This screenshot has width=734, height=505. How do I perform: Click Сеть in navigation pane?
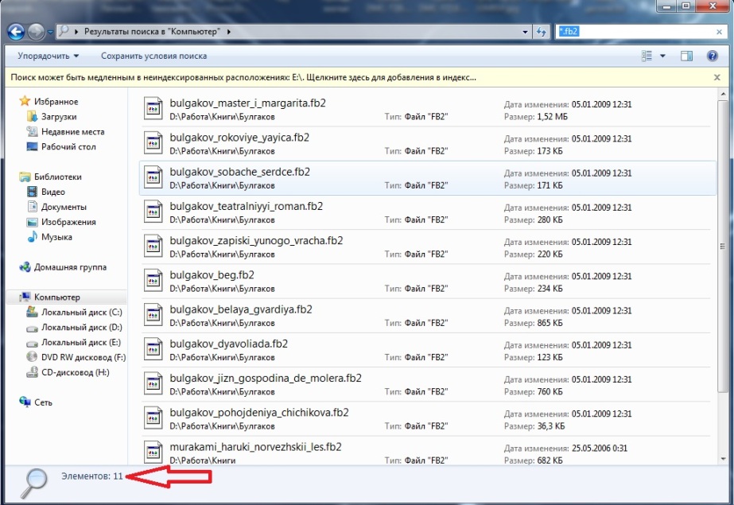click(43, 402)
